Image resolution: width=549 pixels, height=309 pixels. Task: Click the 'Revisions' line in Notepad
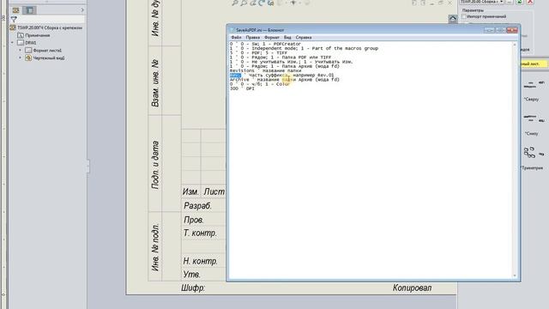265,70
